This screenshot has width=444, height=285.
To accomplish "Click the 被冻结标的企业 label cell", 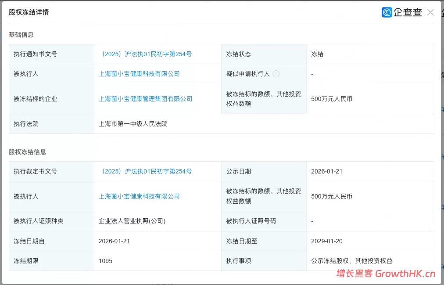I will [51, 99].
